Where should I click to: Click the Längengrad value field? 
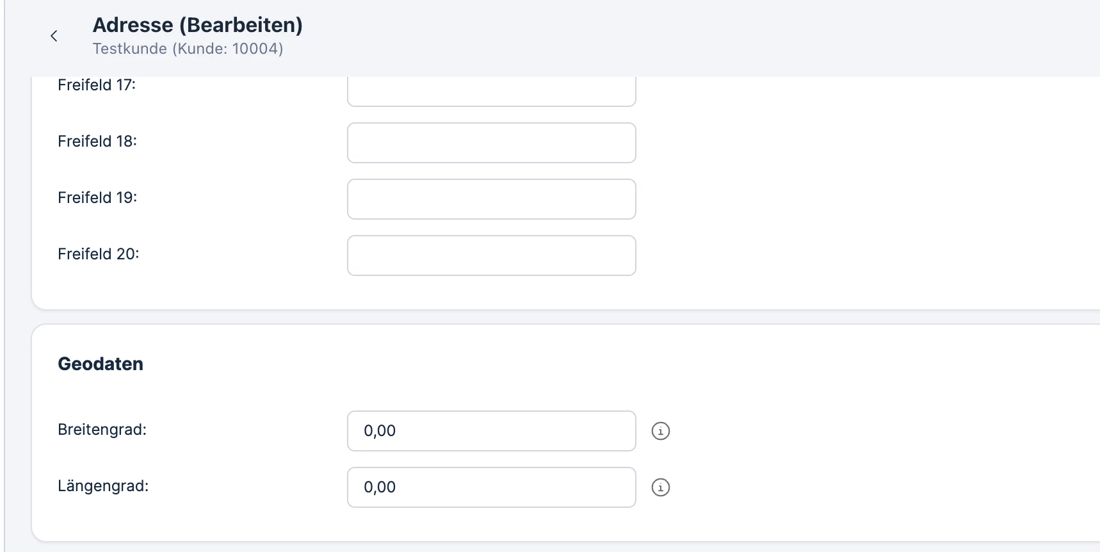point(491,487)
